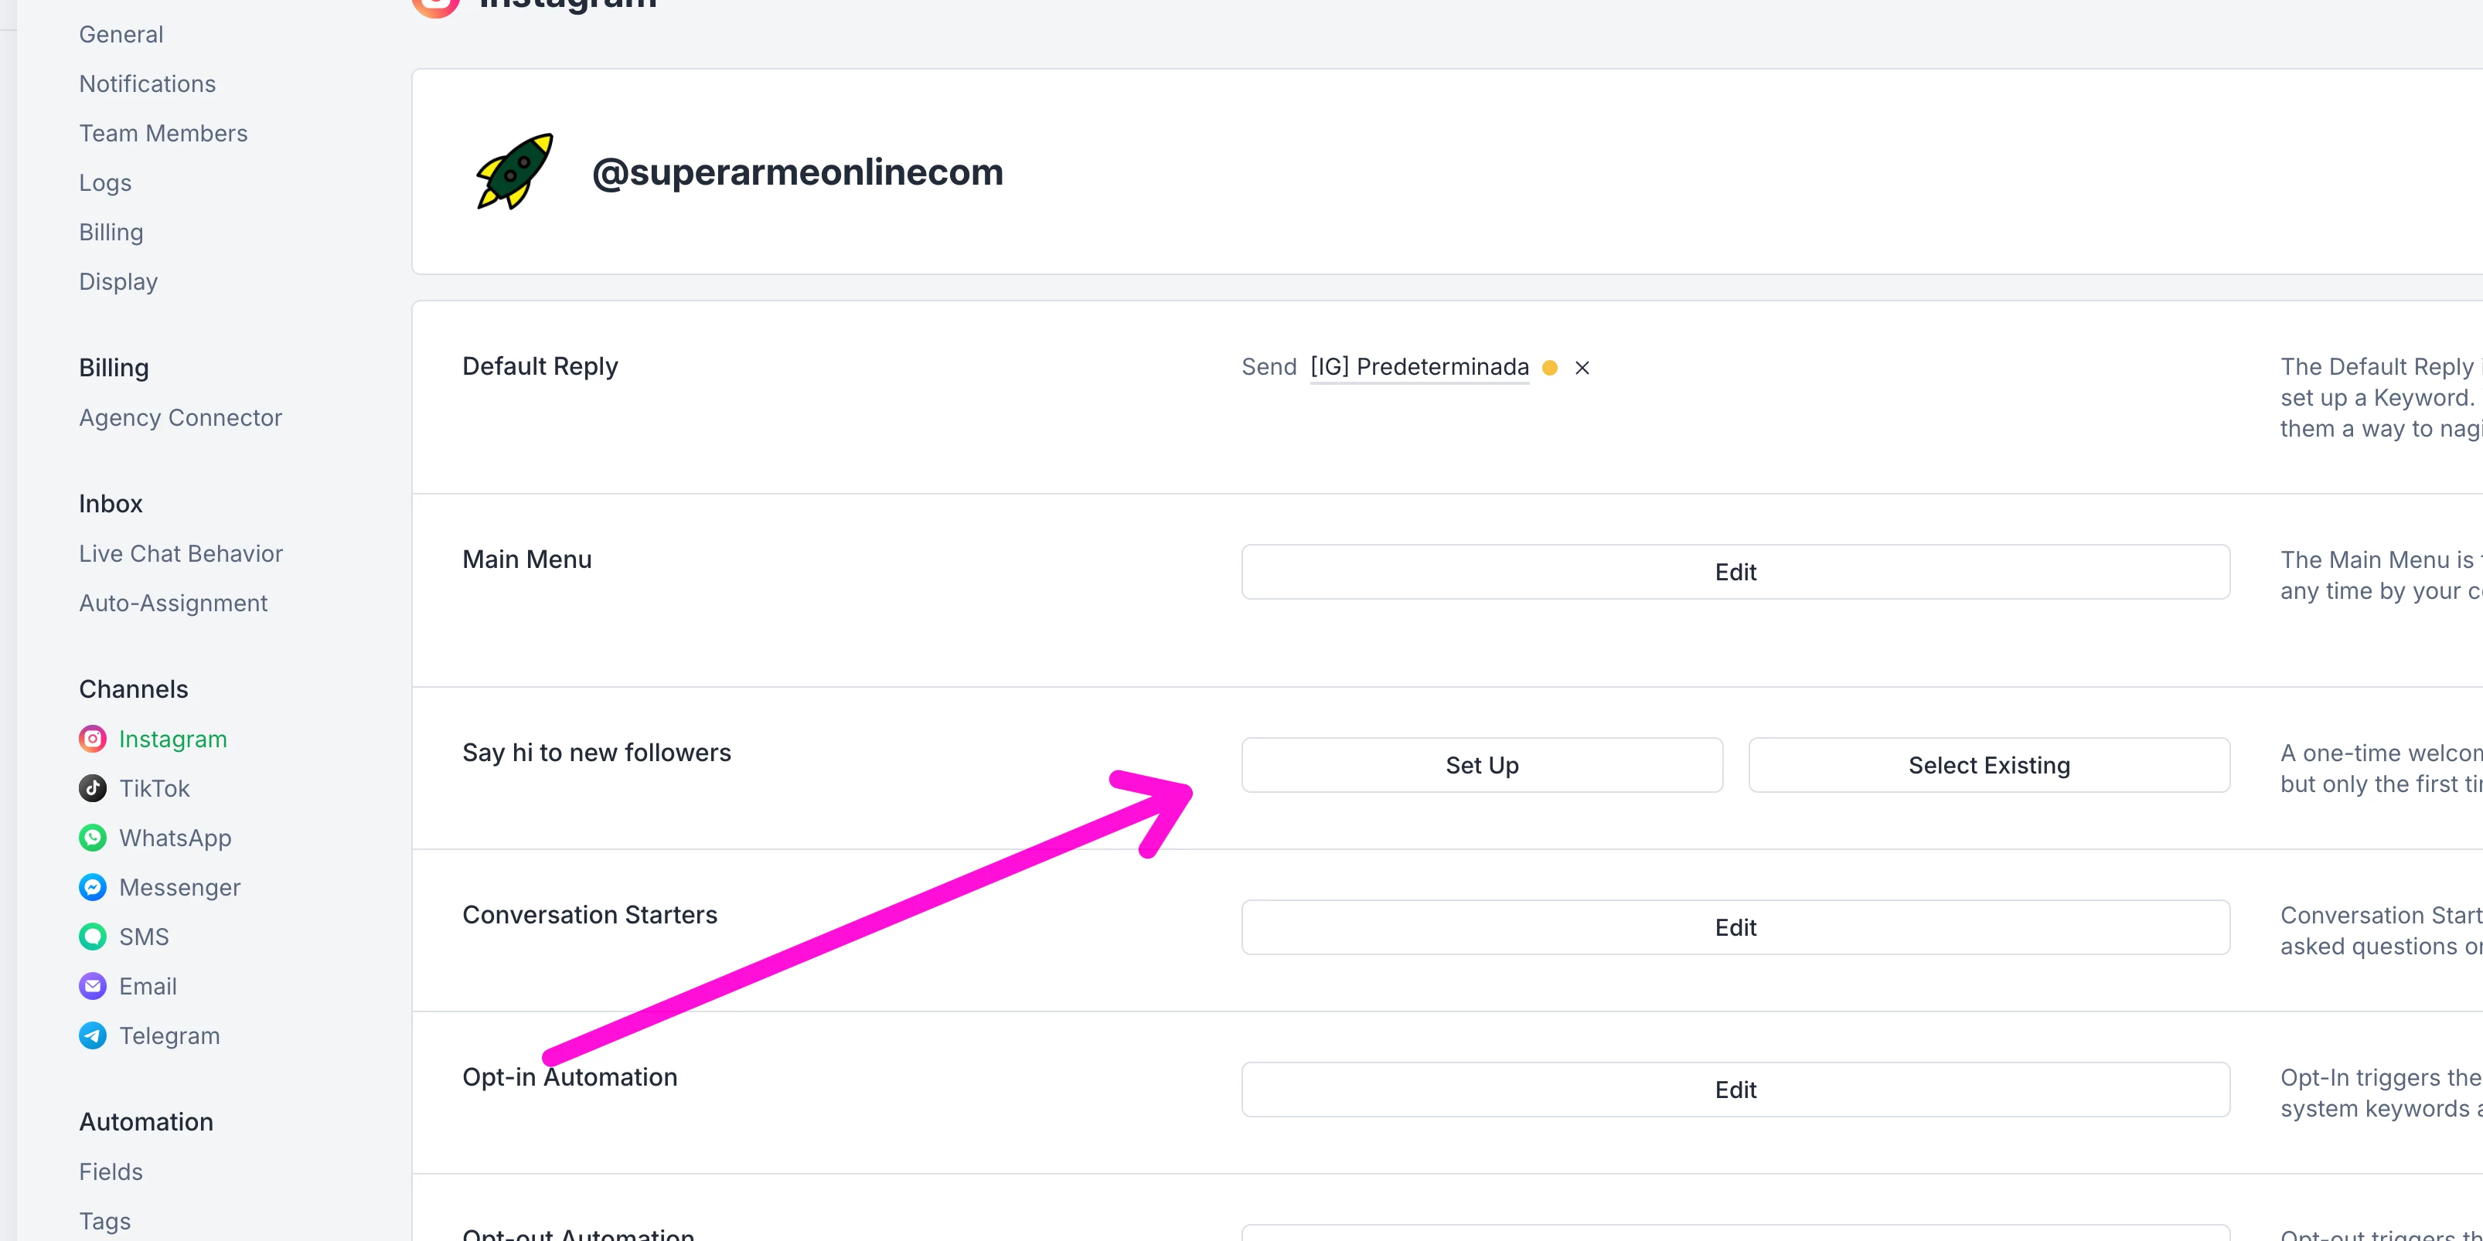
Task: Edit the Main Menu
Action: 1735,573
